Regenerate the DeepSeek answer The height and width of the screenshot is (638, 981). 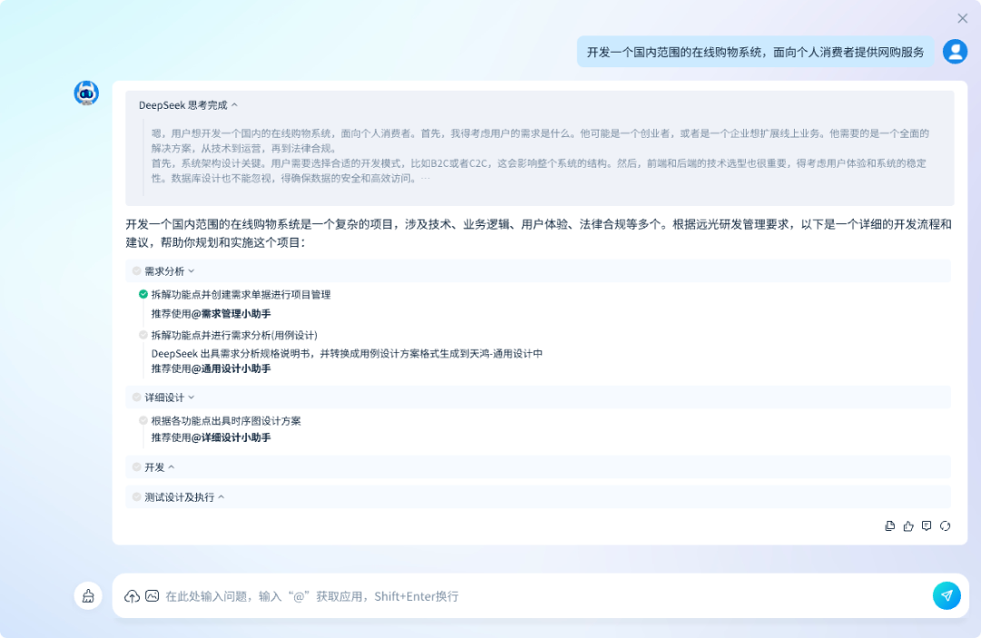[x=946, y=525]
